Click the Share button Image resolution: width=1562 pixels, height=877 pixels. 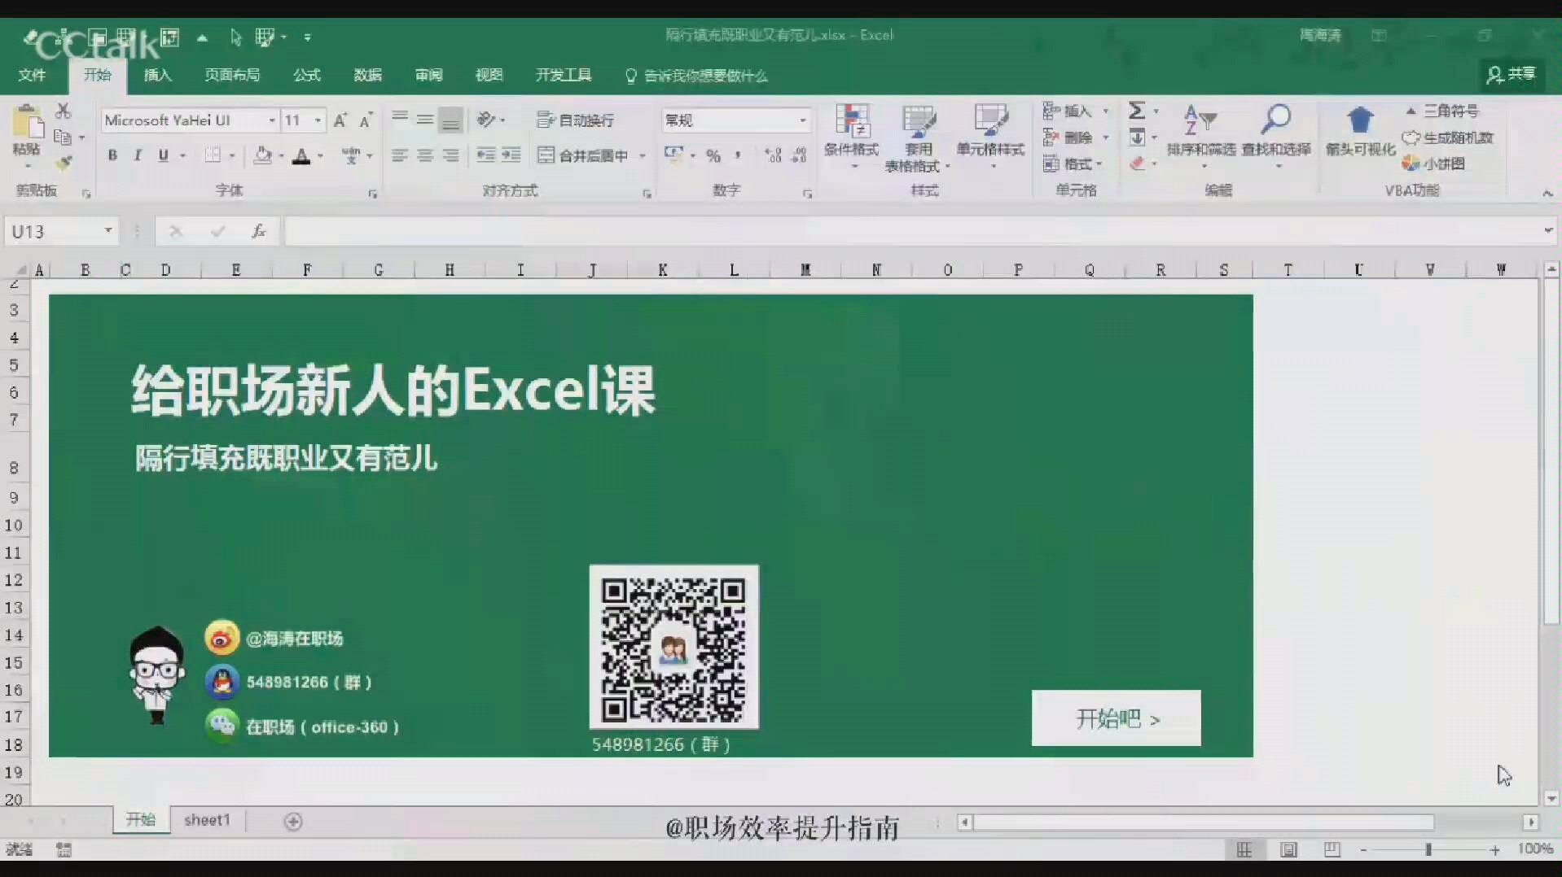point(1511,75)
